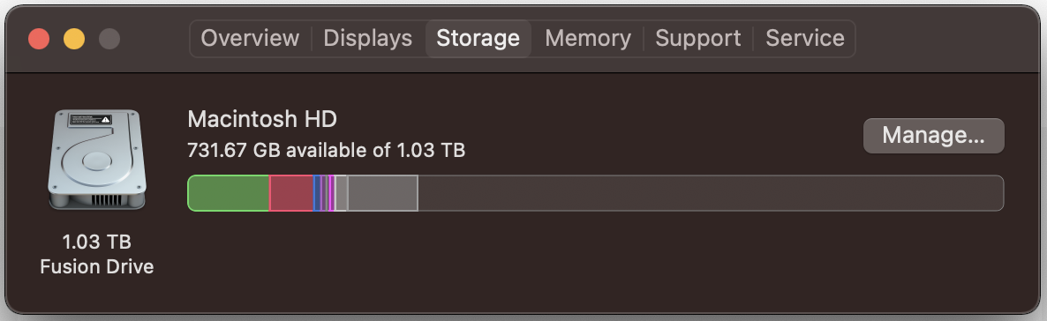Go to the Memory tab
1047x321 pixels.
tap(588, 39)
